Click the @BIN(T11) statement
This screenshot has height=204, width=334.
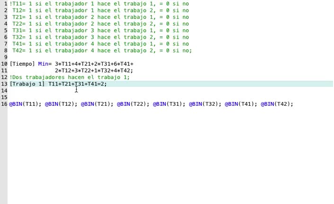[x=25, y=104]
